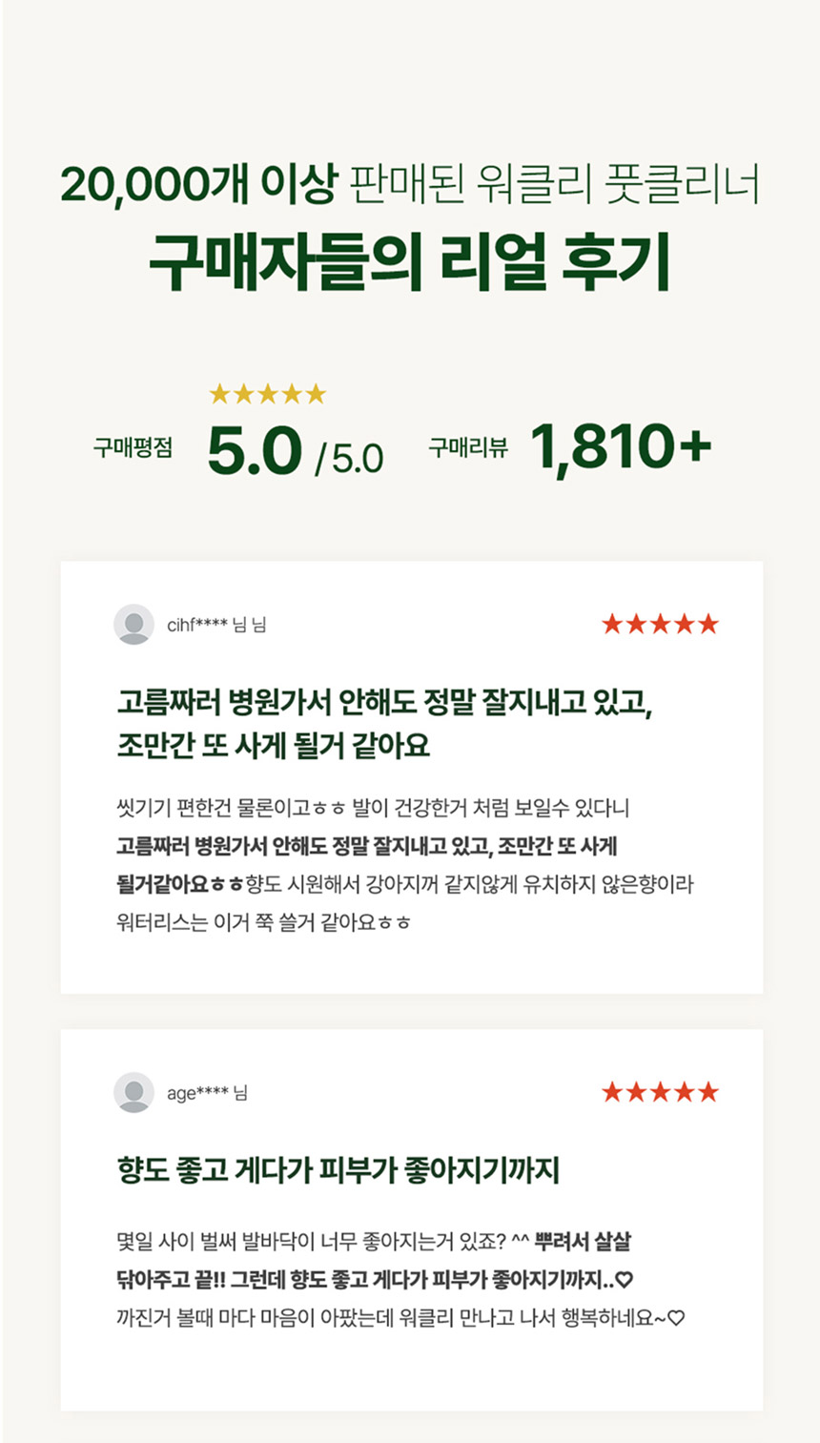This screenshot has width=820, height=1443.
Task: Click the review text starting 몇일 사이 벌써
Action: pyautogui.click(x=399, y=1280)
